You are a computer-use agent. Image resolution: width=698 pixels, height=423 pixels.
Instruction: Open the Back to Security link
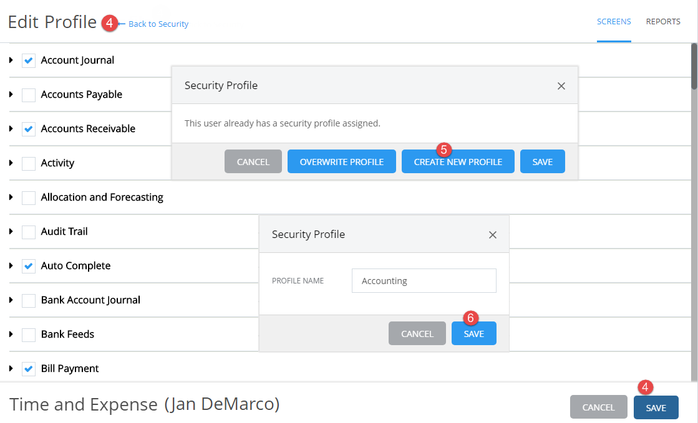click(x=158, y=24)
